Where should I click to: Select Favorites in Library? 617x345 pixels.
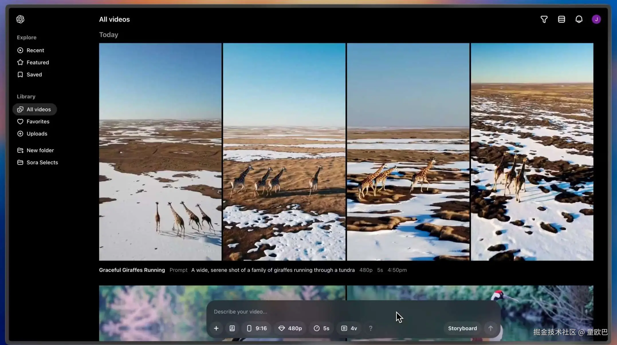[38, 122]
